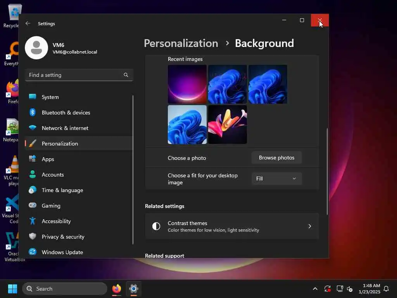This screenshot has width=397, height=298.
Task: Click the network monitor tray icon
Action: pyautogui.click(x=340, y=289)
